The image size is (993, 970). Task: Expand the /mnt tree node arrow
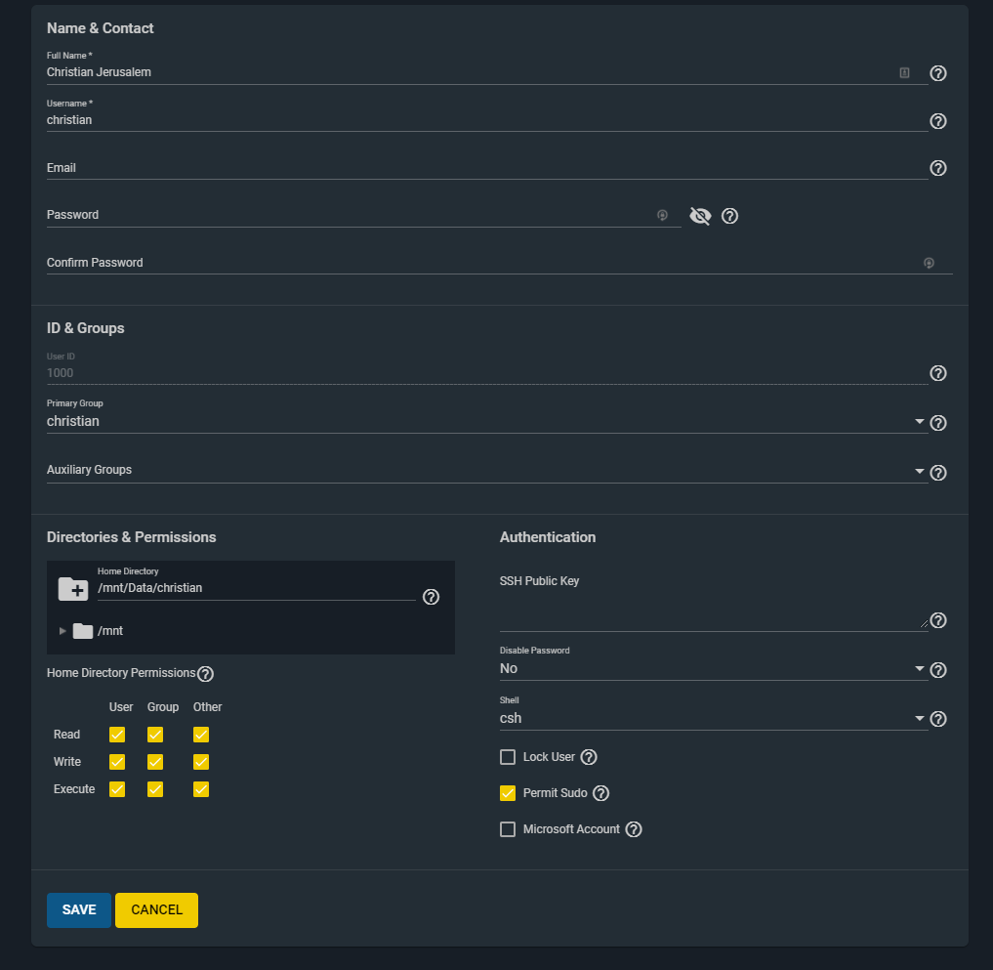pyautogui.click(x=62, y=631)
